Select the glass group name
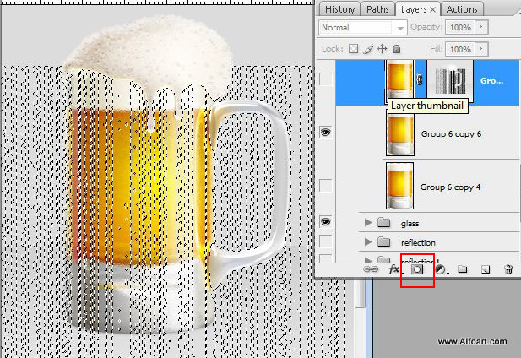 pos(410,224)
